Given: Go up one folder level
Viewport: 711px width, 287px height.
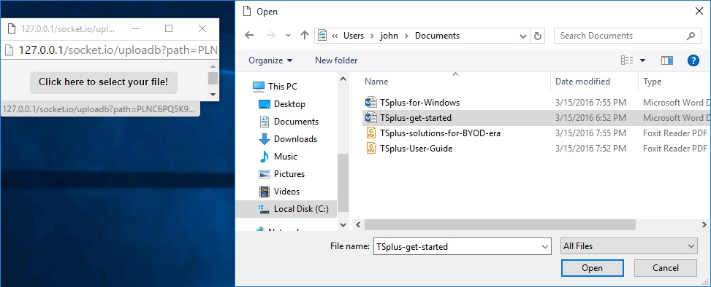Looking at the screenshot, I should pyautogui.click(x=305, y=36).
